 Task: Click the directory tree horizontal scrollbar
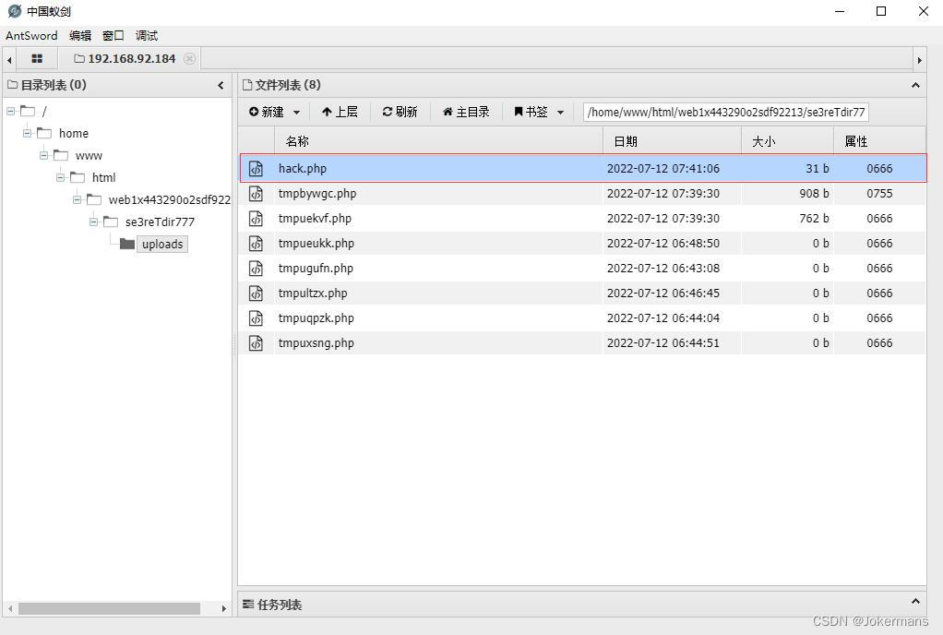[x=109, y=608]
